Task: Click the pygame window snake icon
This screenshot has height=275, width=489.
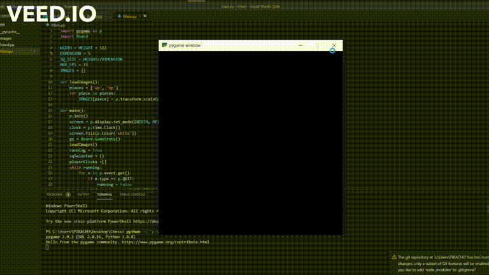Action: 164,45
